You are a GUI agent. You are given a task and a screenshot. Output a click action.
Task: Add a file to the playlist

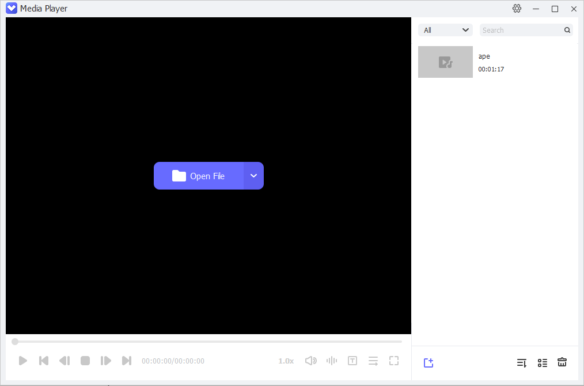[428, 362]
